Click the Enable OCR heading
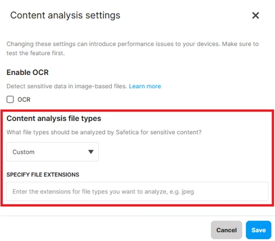Viewport: 275px width, 241px height. click(x=27, y=72)
